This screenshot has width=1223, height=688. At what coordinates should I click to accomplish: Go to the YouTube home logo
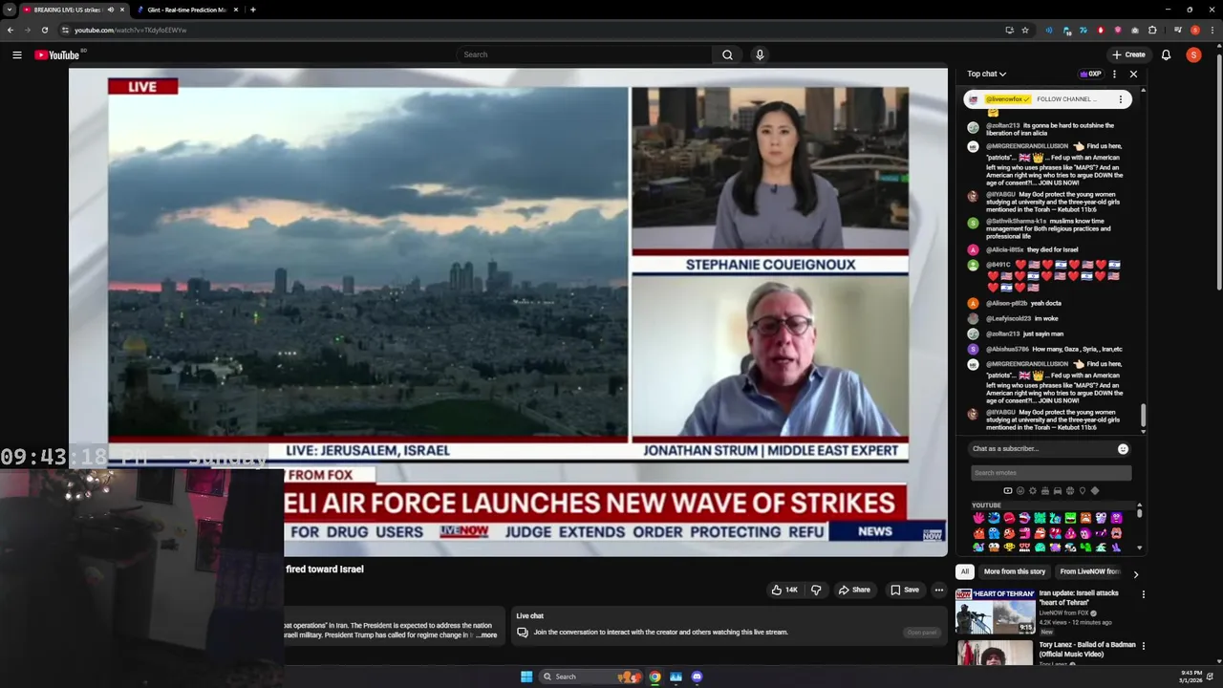coord(57,54)
